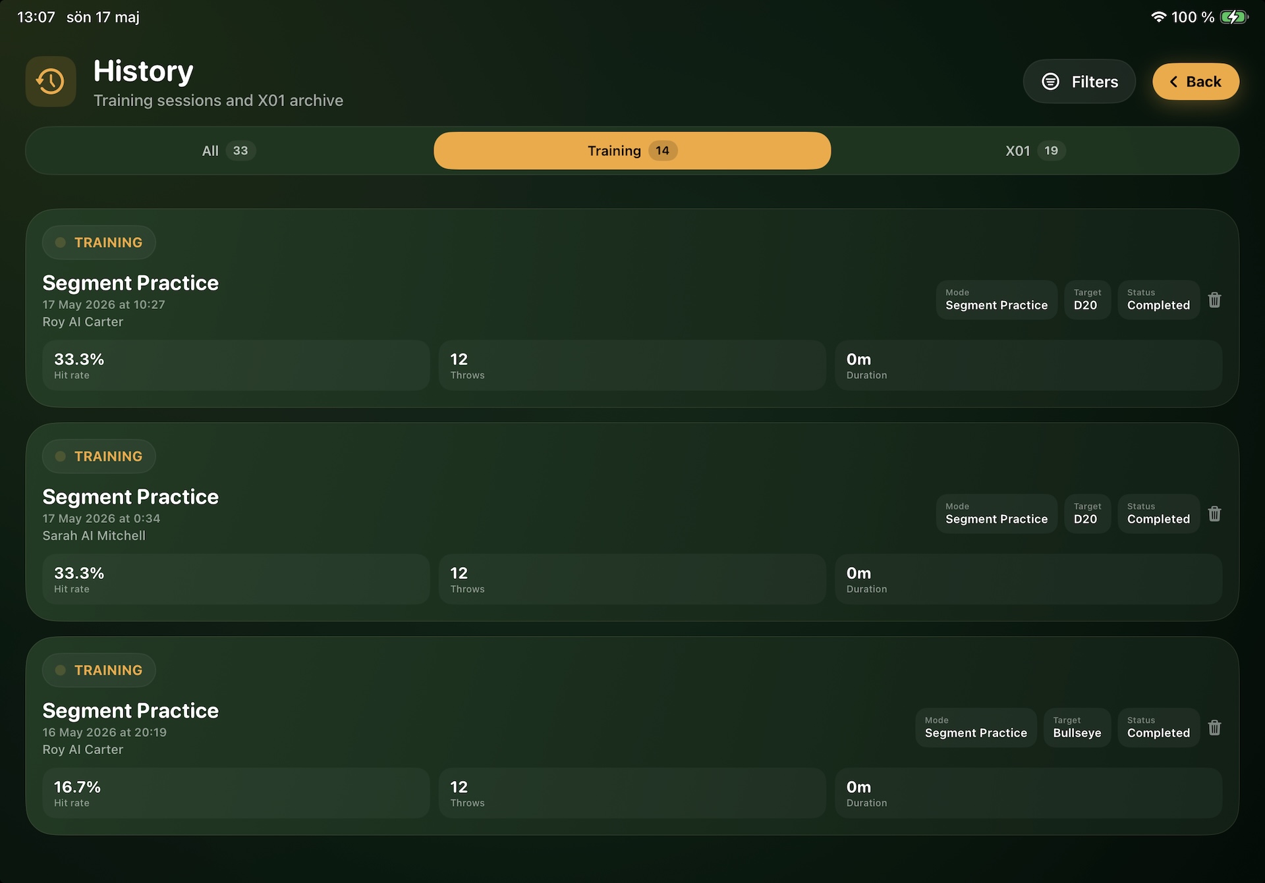This screenshot has height=883, width=1265.
Task: Click the History page title
Action: [x=143, y=71]
